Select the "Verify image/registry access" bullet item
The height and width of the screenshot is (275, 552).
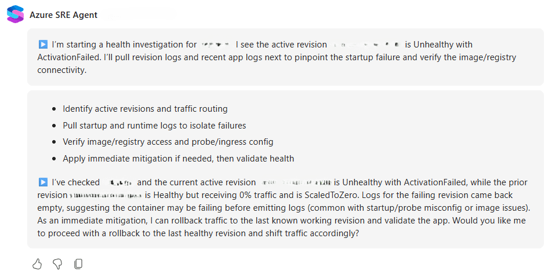(168, 142)
